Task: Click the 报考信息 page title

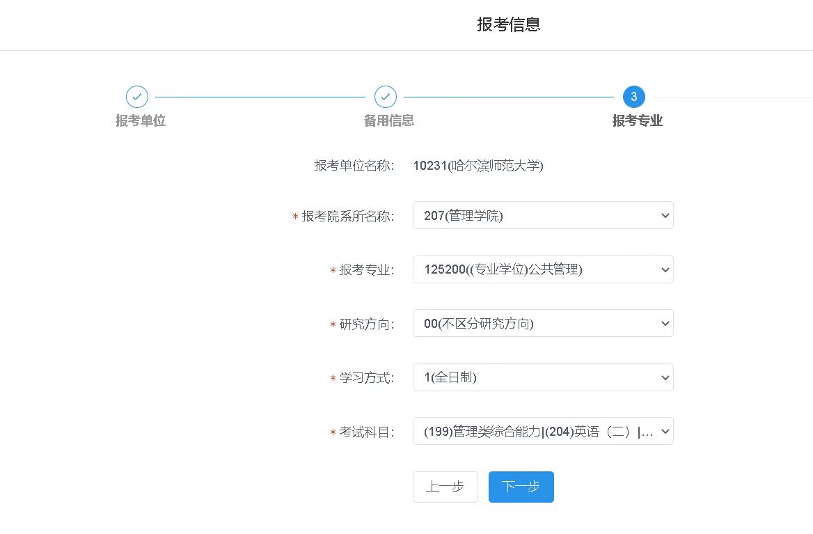Action: click(509, 24)
